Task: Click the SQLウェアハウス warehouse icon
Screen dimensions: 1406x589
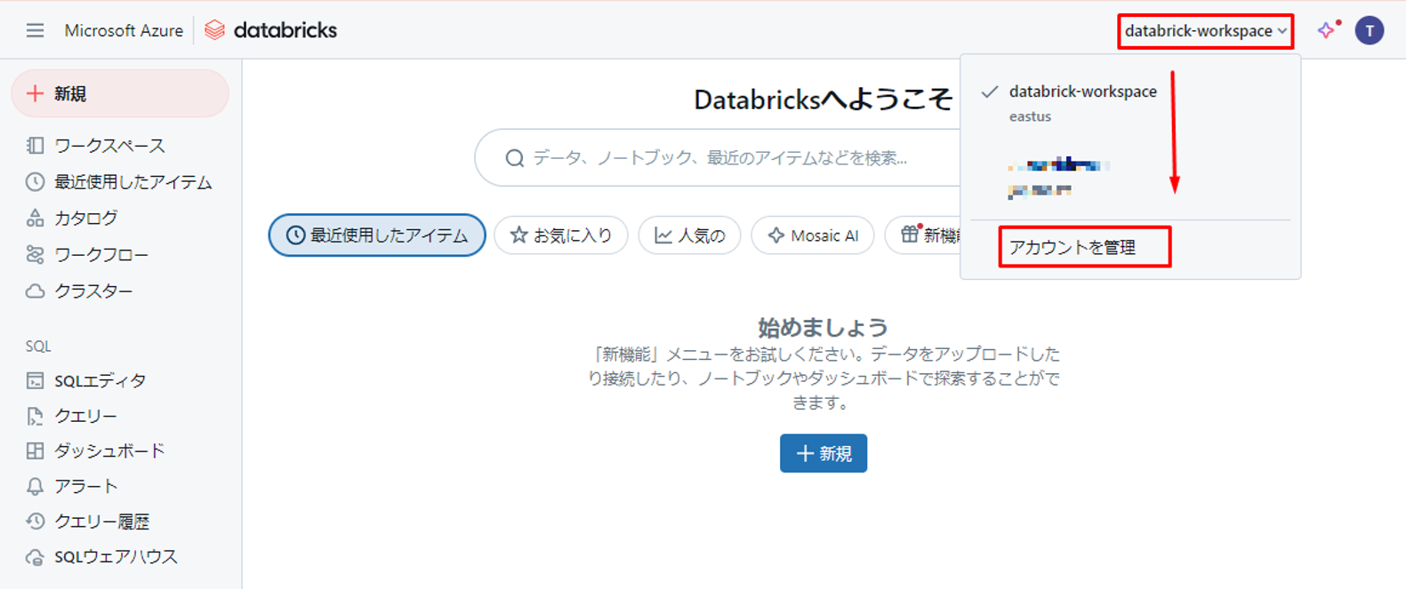Action: (35, 557)
